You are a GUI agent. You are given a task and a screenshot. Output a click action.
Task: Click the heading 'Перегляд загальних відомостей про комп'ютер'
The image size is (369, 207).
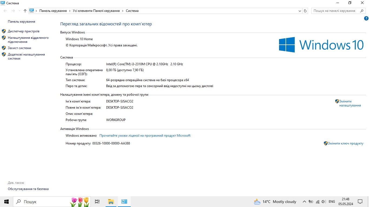pyautogui.click(x=106, y=24)
